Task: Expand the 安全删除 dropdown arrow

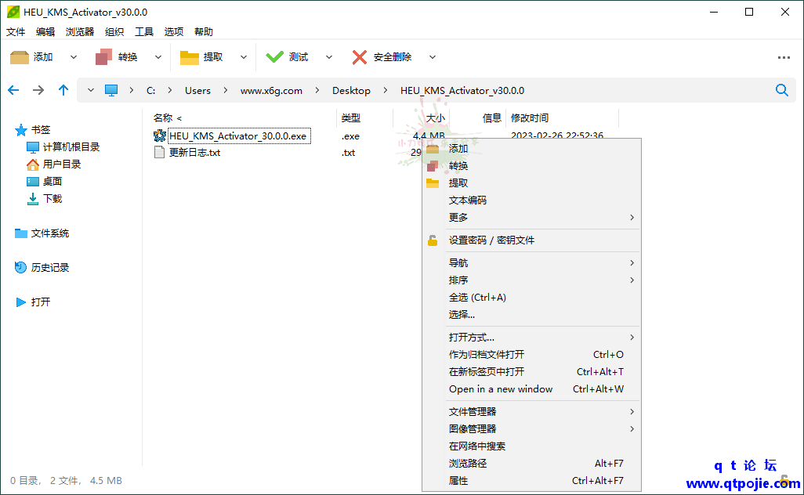Action: 433,57
